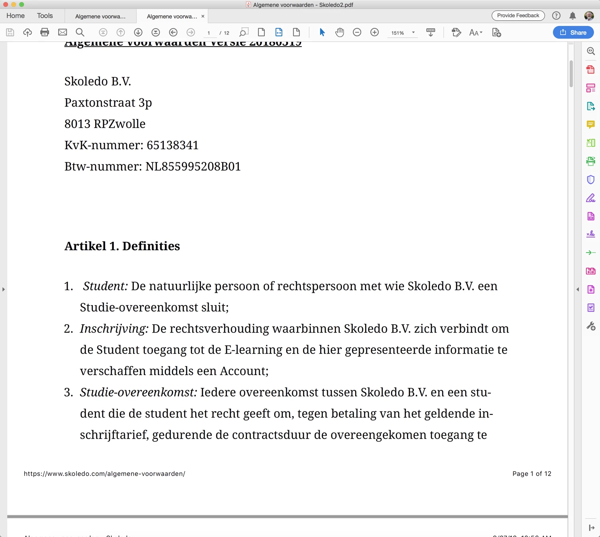Collapse the right tools pane arrow
The image size is (600, 537).
(x=578, y=289)
